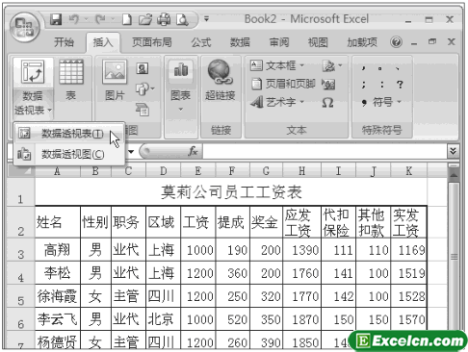This screenshot has width=468, height=352.
Task: Insert a picture via 图片 icon
Action: point(115,80)
